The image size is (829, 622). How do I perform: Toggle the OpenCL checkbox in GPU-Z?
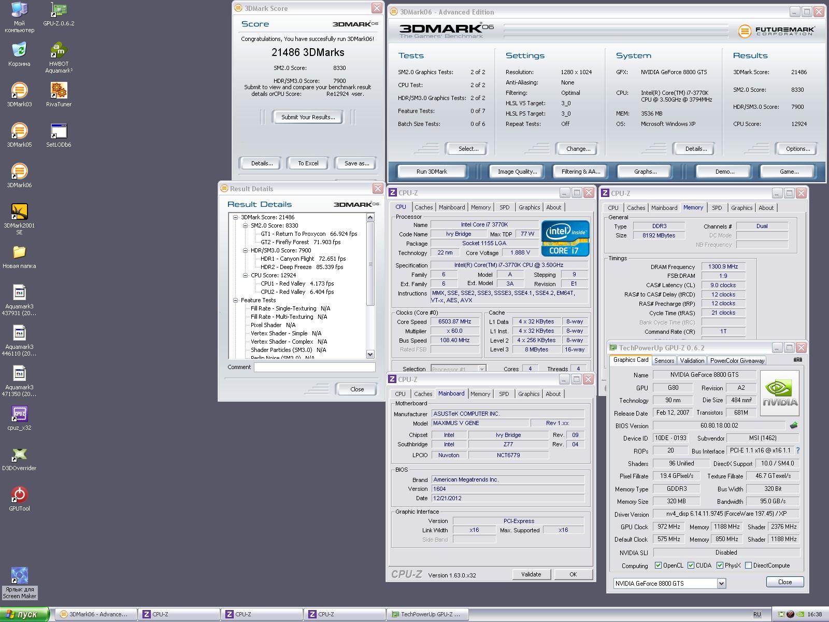[658, 566]
